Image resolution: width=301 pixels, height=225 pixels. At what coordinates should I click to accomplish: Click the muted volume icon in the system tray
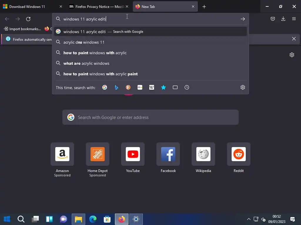263,219
